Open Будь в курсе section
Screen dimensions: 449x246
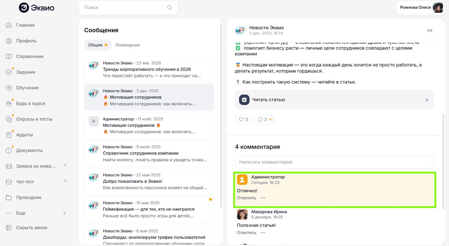pos(31,104)
